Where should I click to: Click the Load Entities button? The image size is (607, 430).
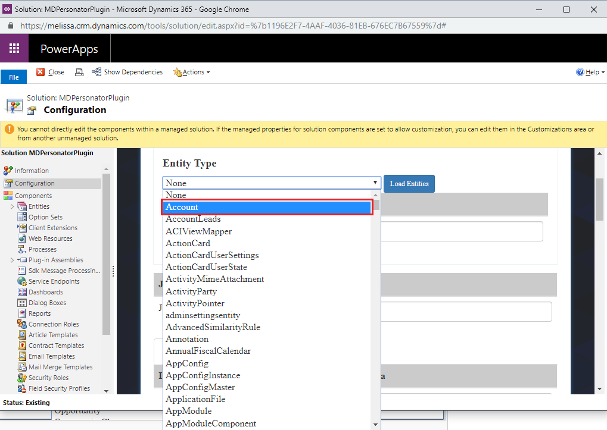click(409, 184)
